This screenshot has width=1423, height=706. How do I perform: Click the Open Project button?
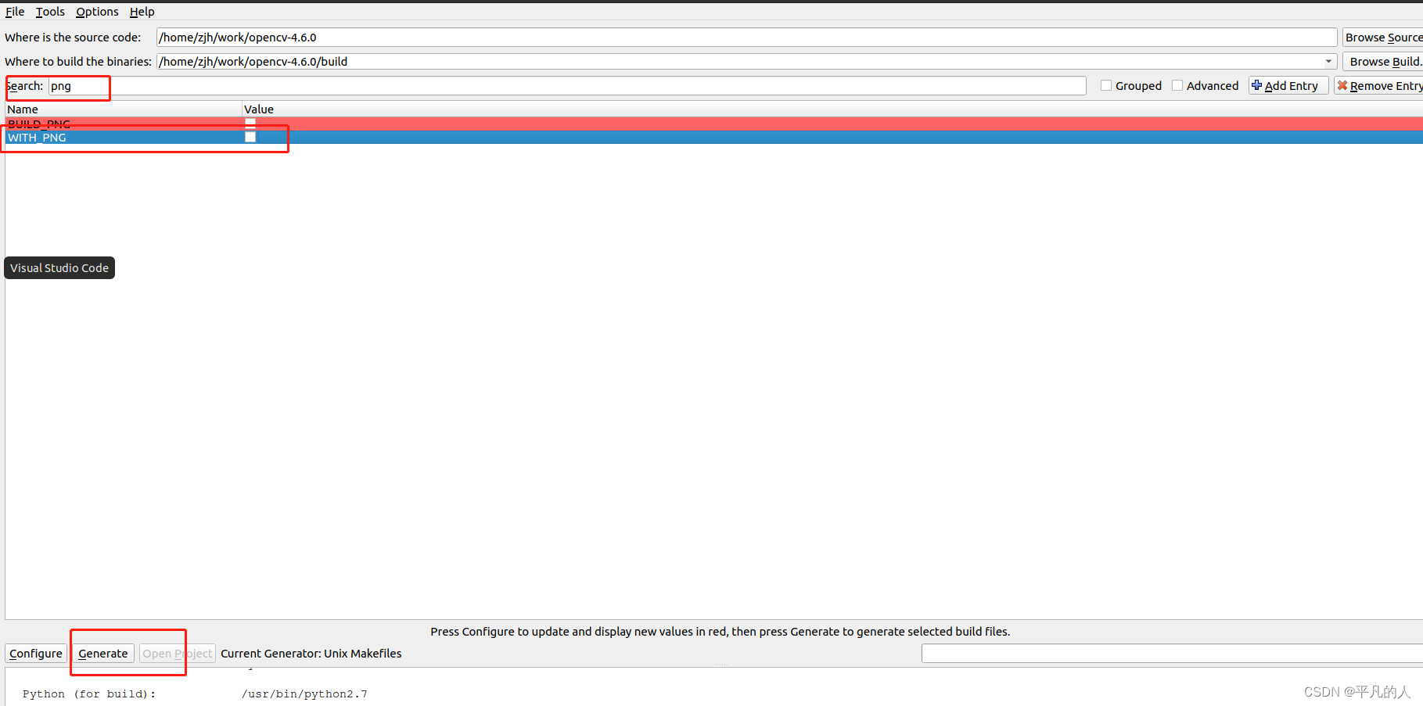click(x=177, y=654)
